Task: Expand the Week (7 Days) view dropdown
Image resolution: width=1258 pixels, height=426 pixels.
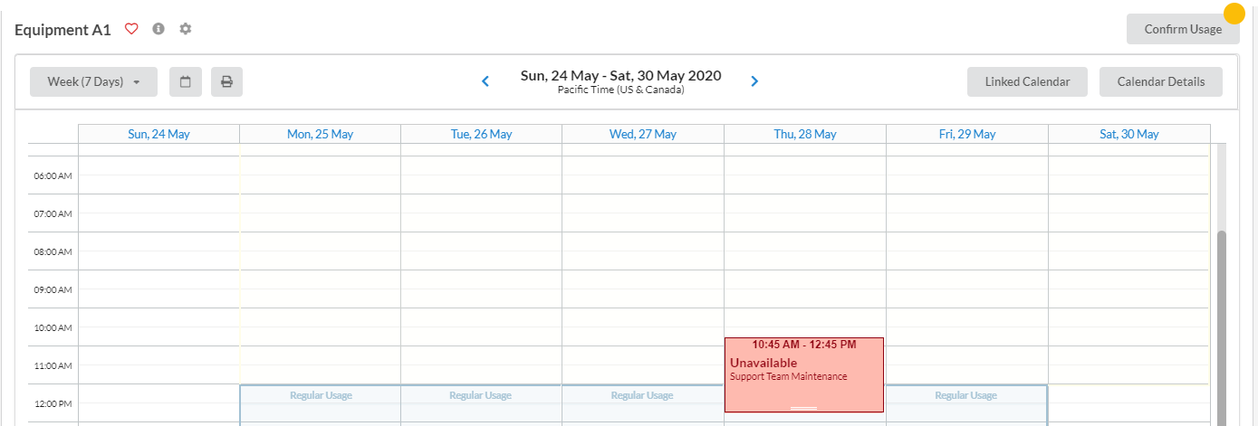Action: click(93, 81)
